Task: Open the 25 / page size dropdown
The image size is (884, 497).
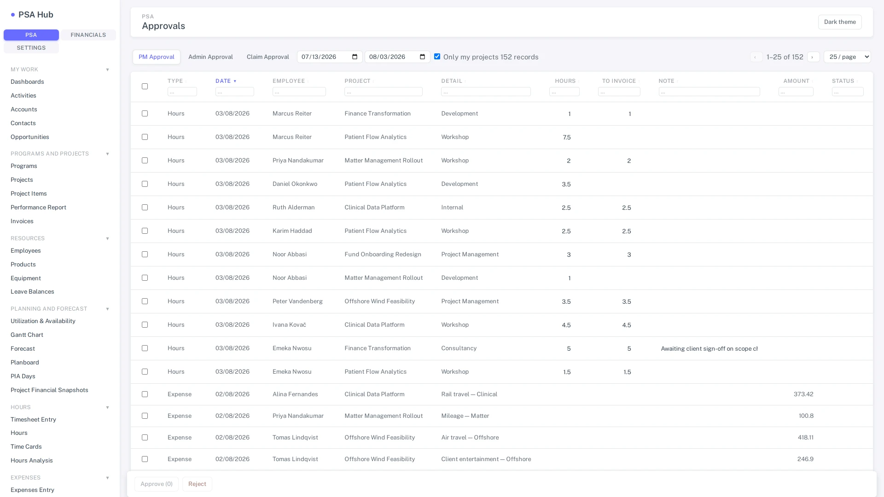Action: [x=847, y=57]
